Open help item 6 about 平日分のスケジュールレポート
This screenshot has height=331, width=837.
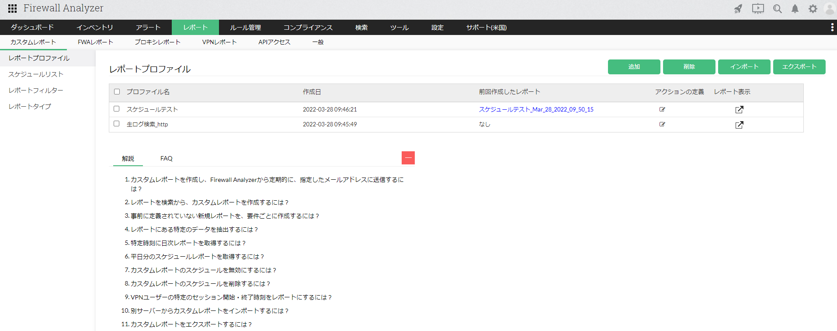tap(198, 257)
